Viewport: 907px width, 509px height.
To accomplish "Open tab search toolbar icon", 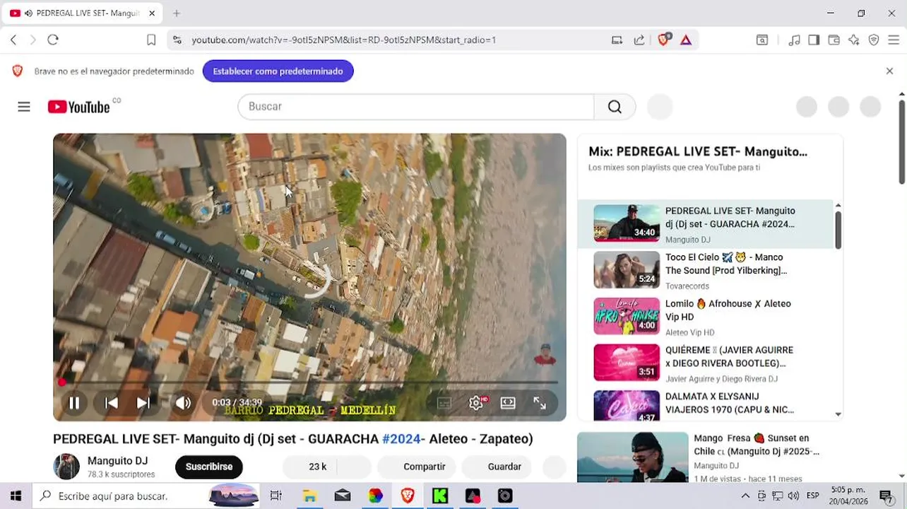I will pos(762,40).
